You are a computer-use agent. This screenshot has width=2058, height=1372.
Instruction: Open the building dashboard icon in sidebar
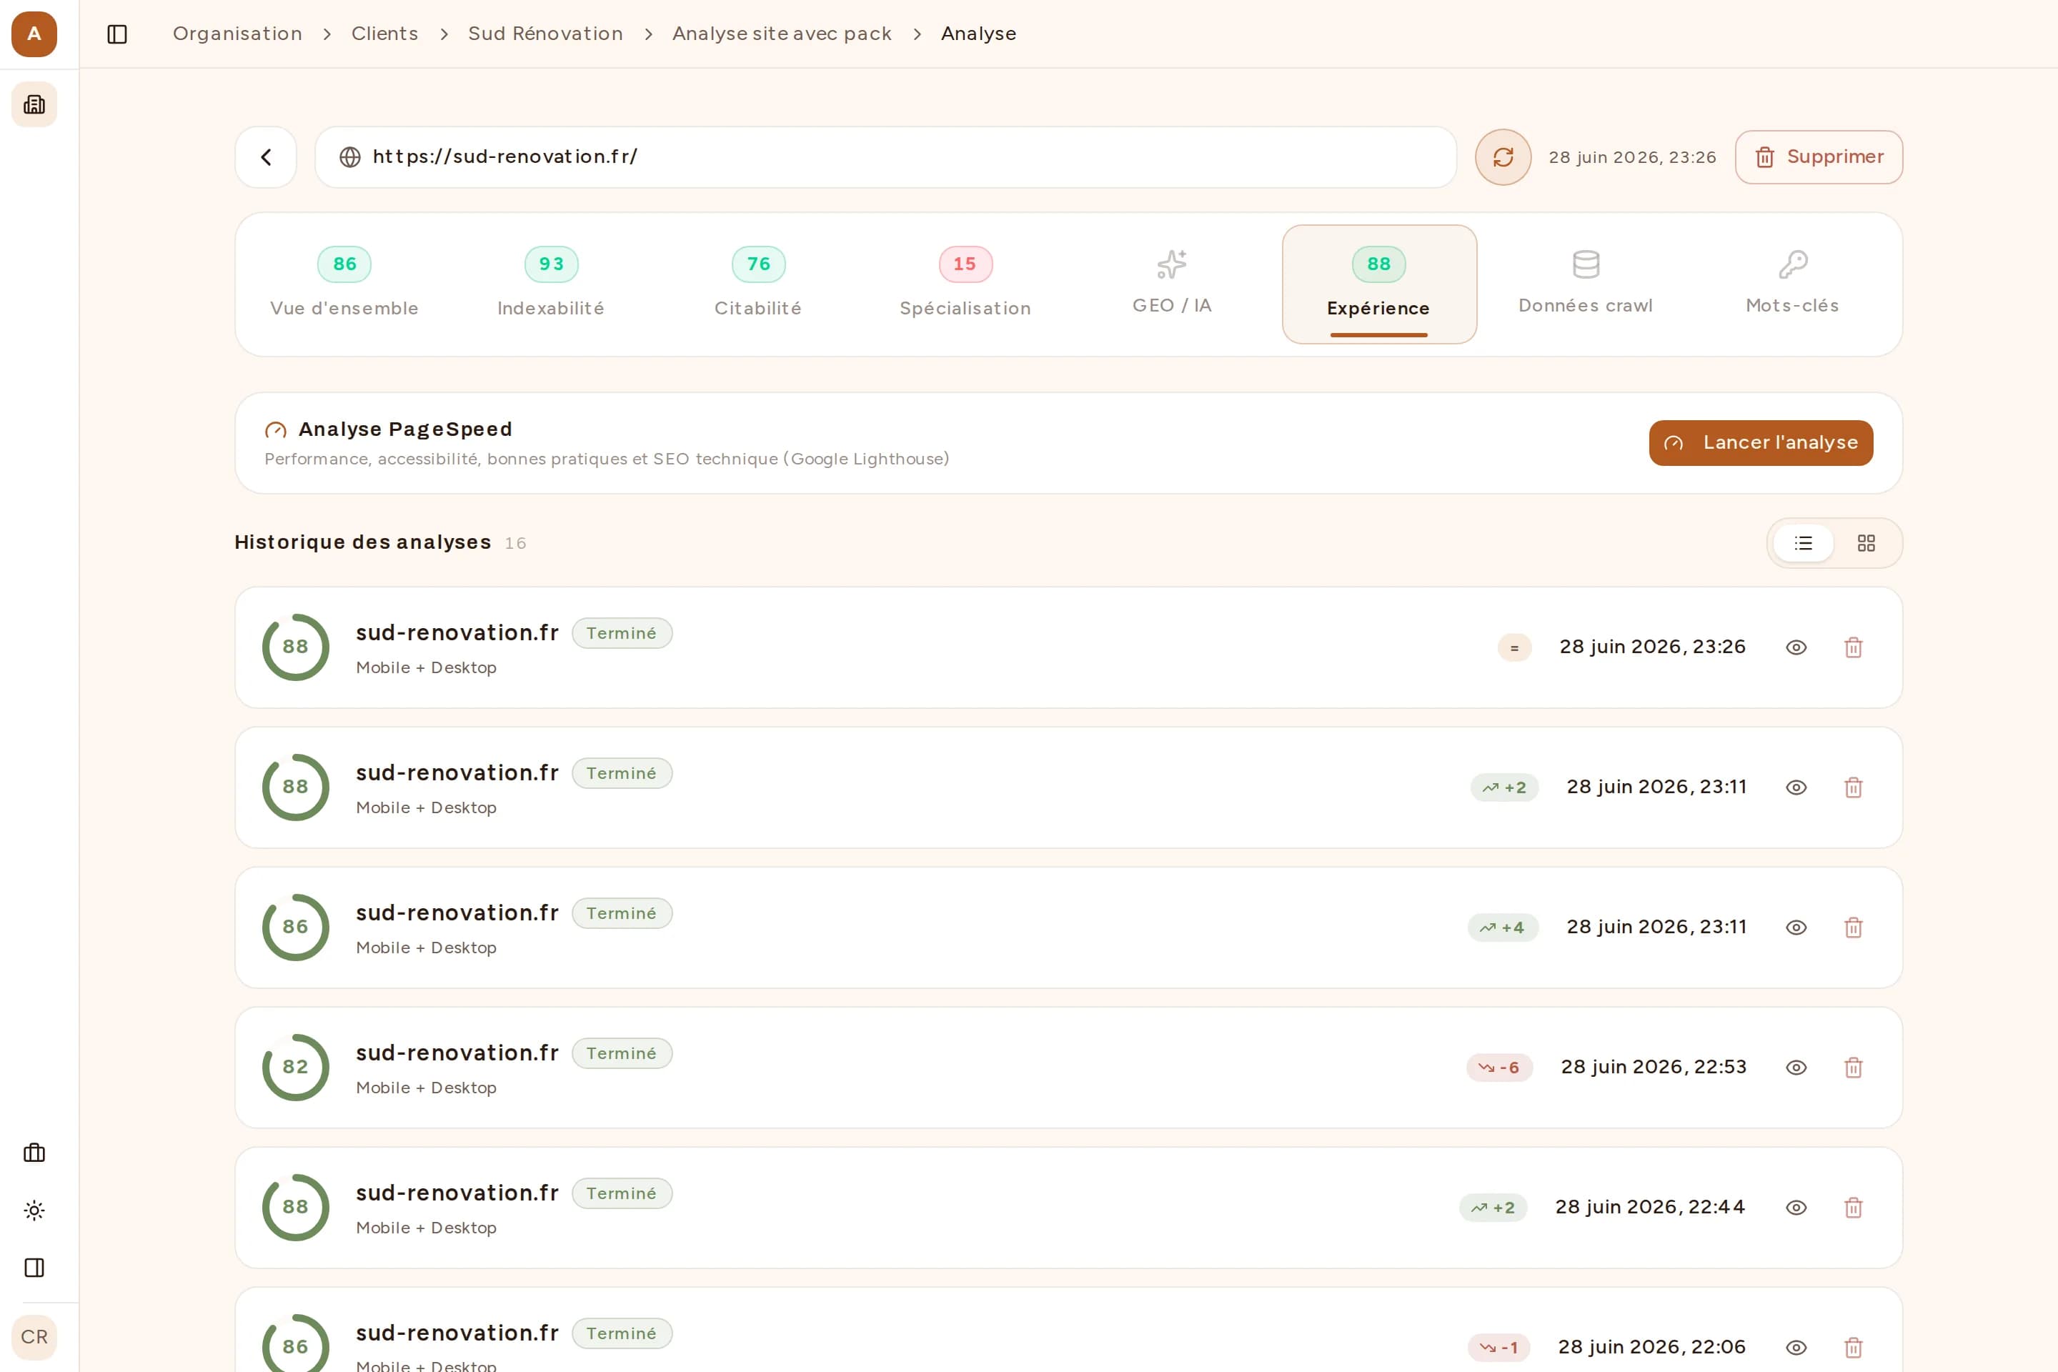coord(34,104)
